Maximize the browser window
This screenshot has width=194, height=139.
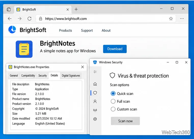point(172,9)
